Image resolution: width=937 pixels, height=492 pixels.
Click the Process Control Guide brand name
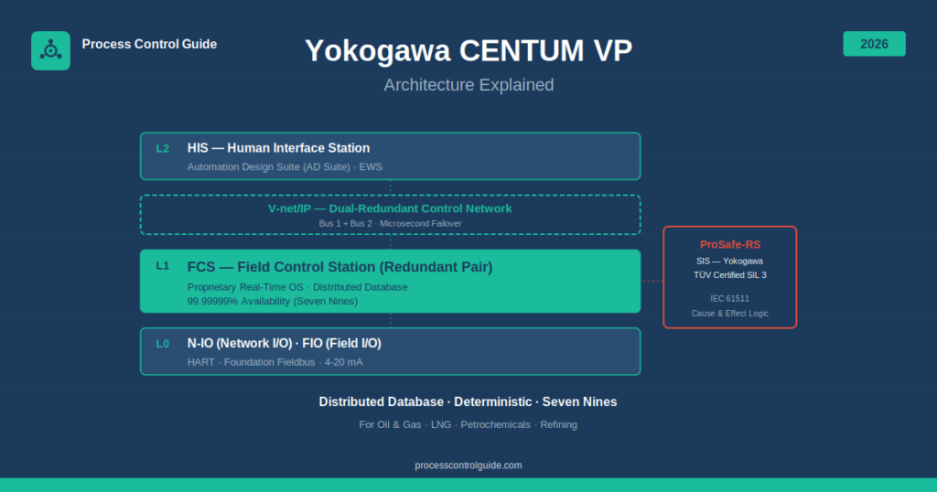(149, 44)
